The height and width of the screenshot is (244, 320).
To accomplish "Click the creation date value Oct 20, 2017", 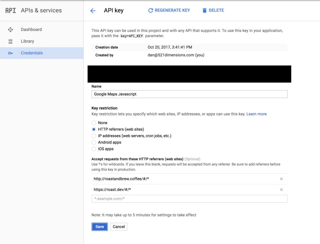I will click(170, 47).
